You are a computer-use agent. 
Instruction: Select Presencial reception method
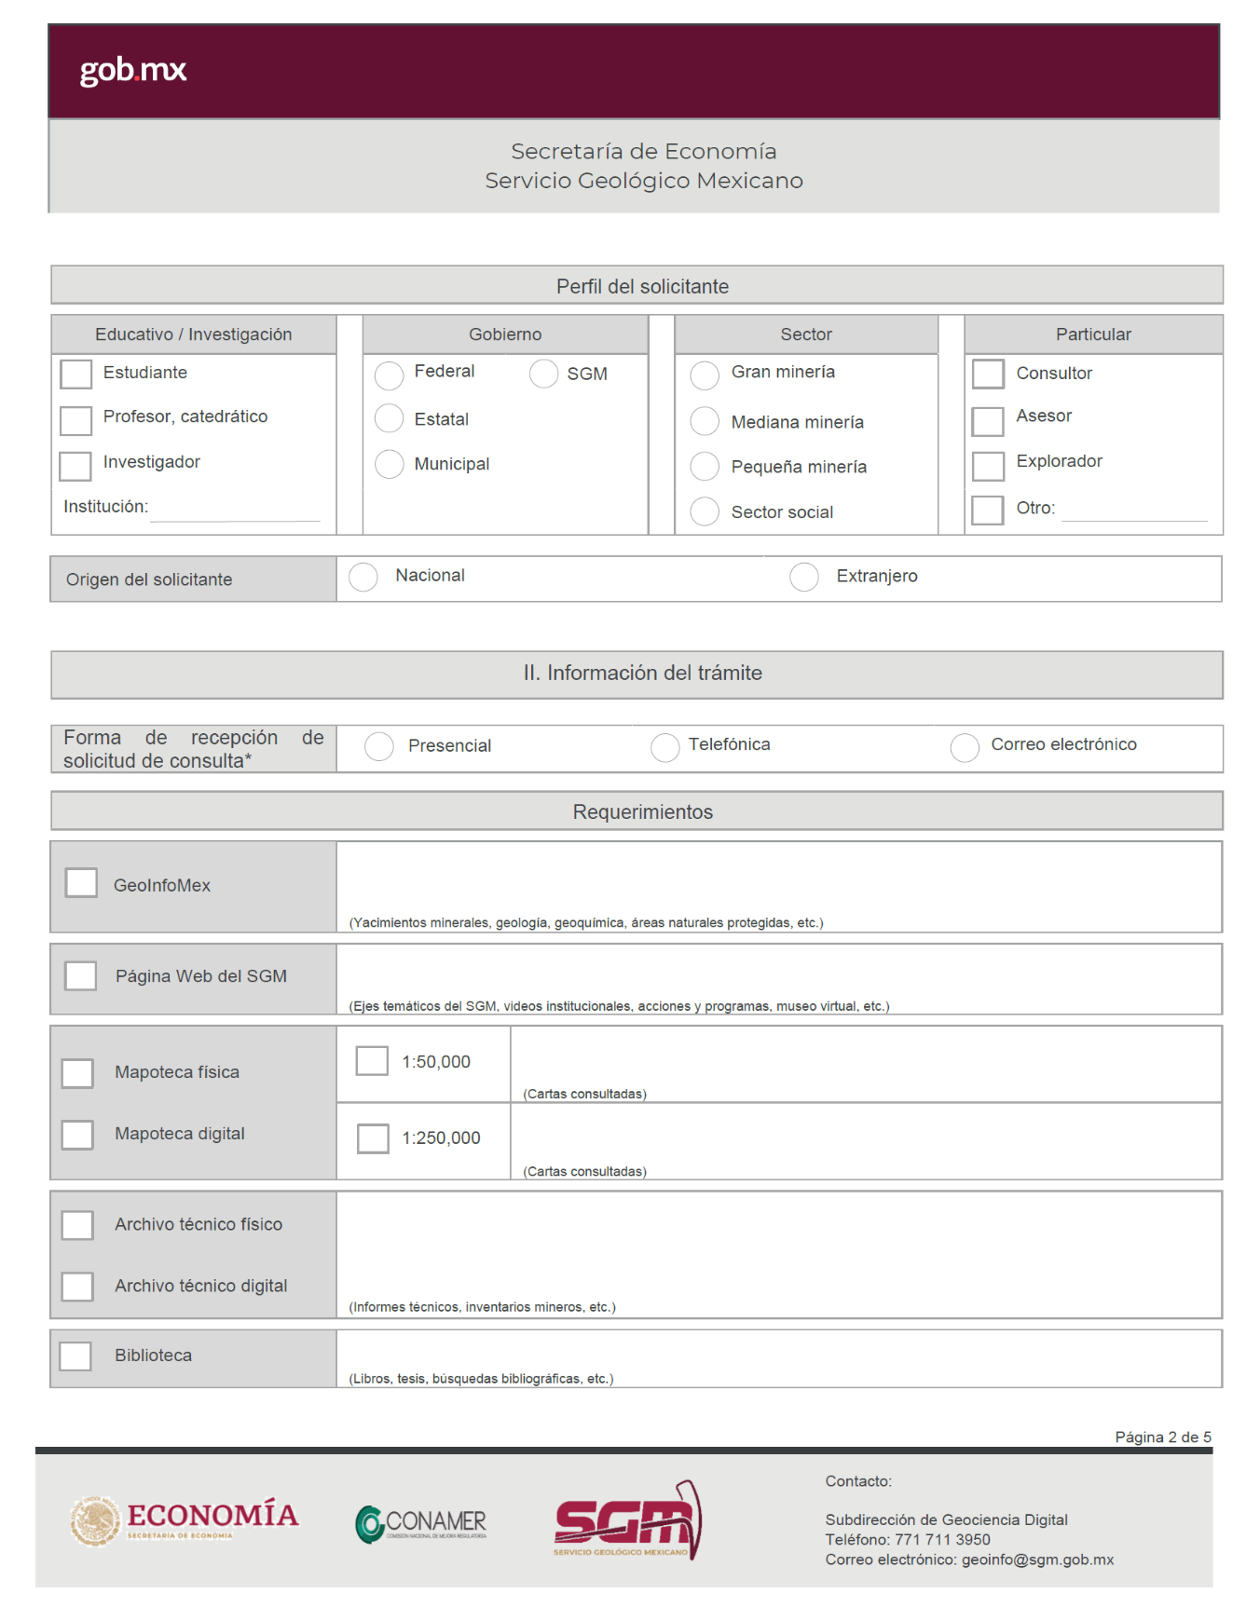click(x=379, y=746)
